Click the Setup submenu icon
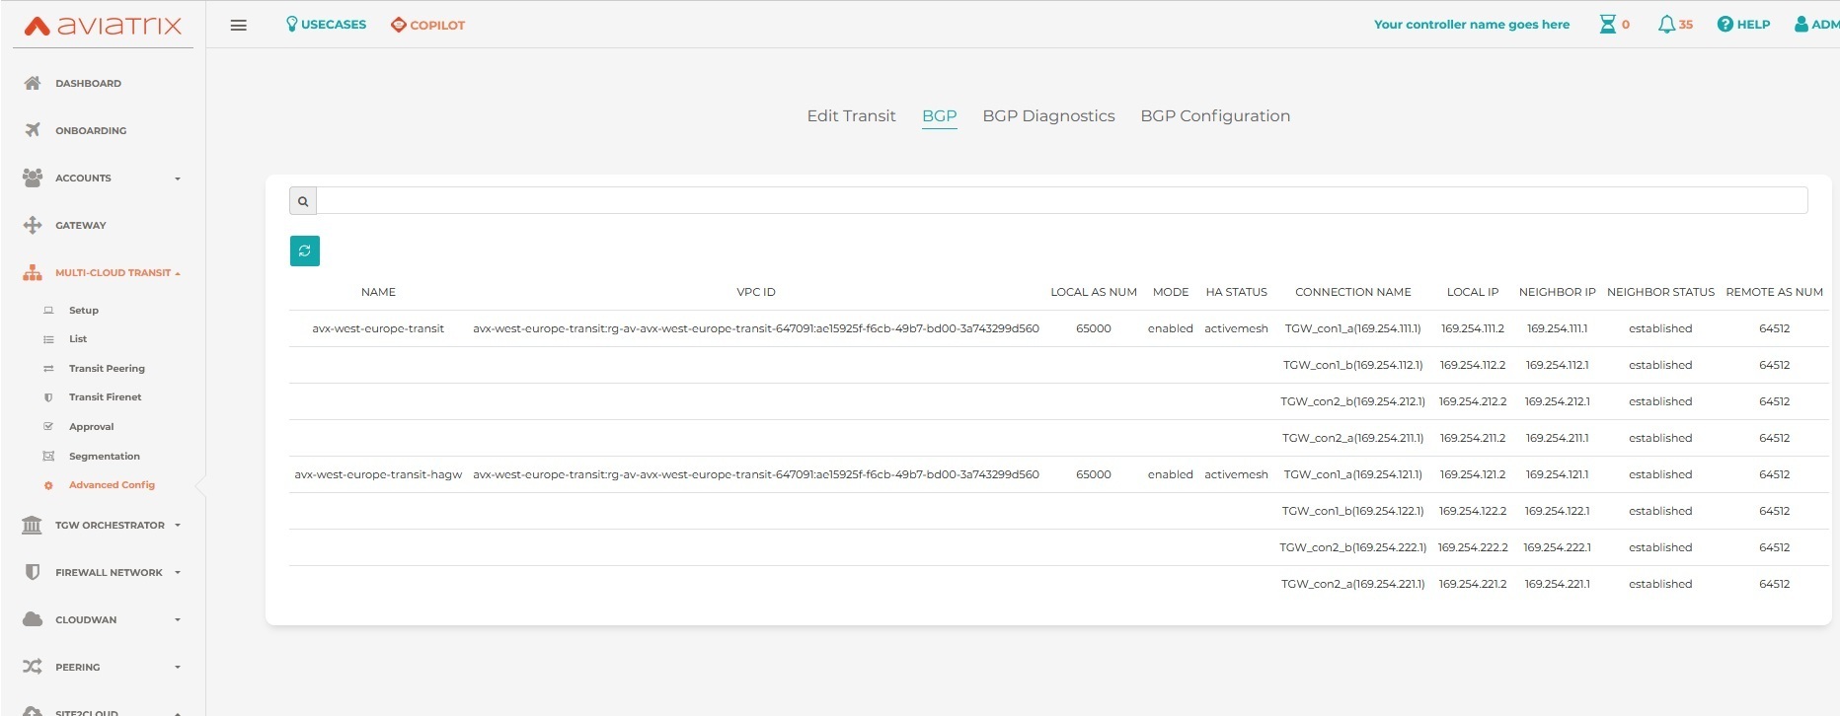The height and width of the screenshot is (716, 1840). pyautogui.click(x=48, y=310)
